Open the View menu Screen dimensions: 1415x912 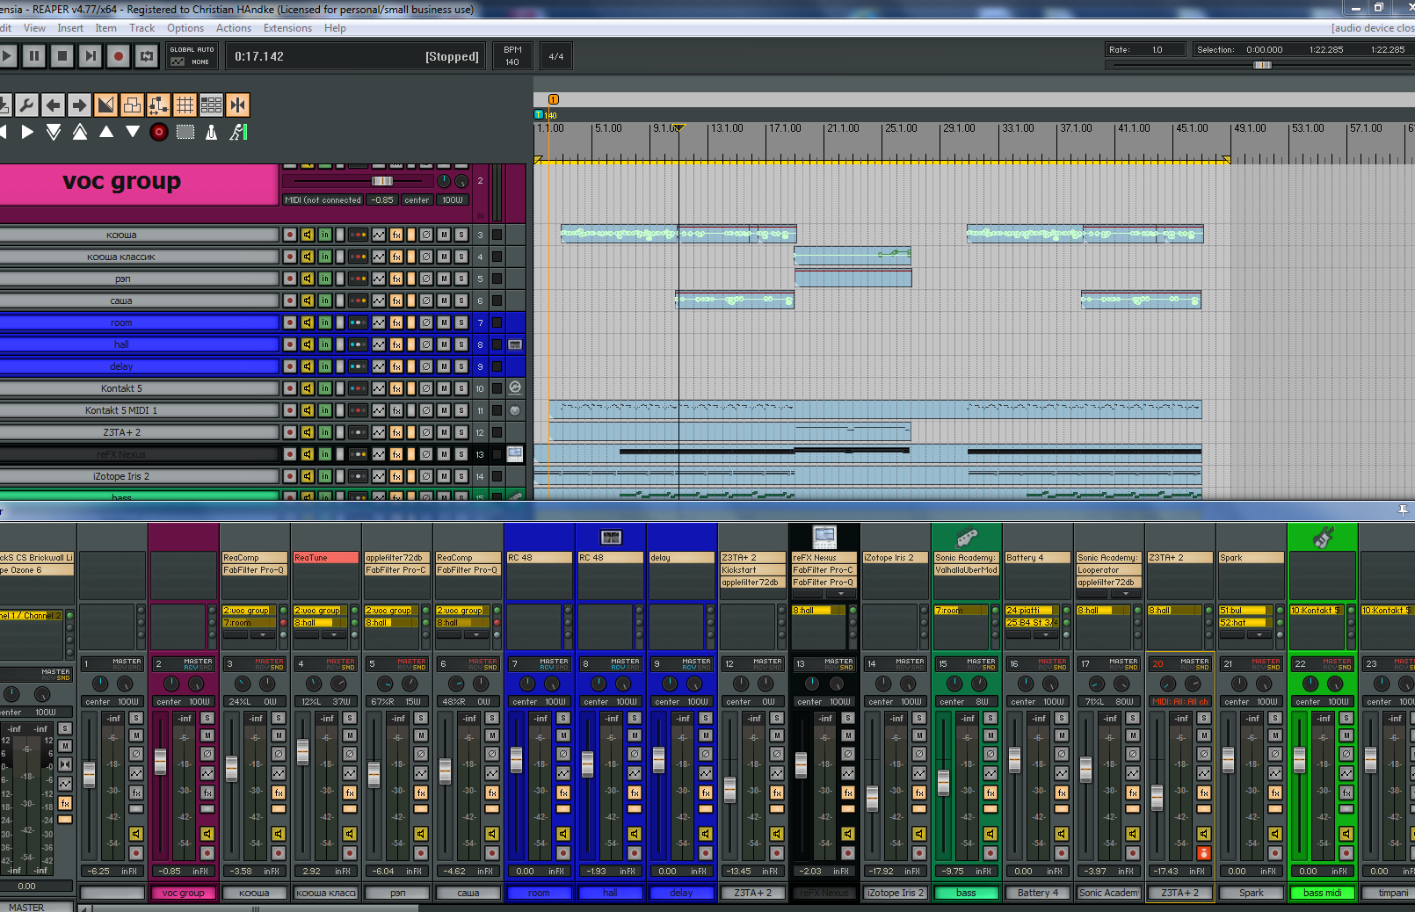[34, 28]
